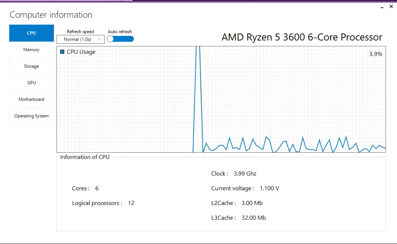Screen dimensions: 397x244
Task: Select the Motherboard section
Action: click(x=31, y=99)
